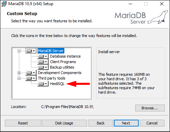Open the Client Programs feature install dropdown
170x132 pixels.
(x=43, y=62)
